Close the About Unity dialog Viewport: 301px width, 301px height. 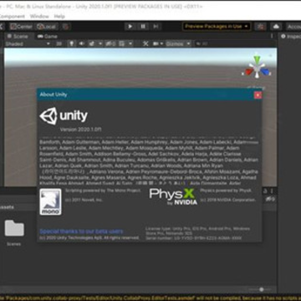tap(258, 94)
